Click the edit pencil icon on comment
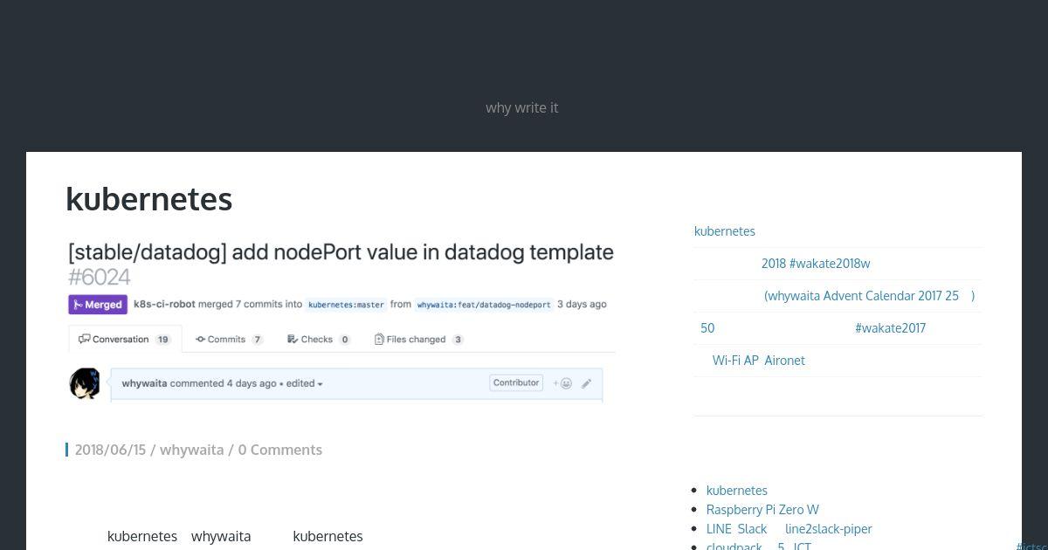The image size is (1048, 550). tap(587, 383)
